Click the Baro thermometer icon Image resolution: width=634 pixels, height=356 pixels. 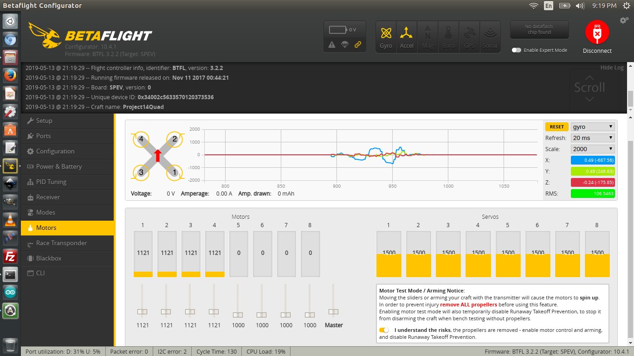(448, 37)
